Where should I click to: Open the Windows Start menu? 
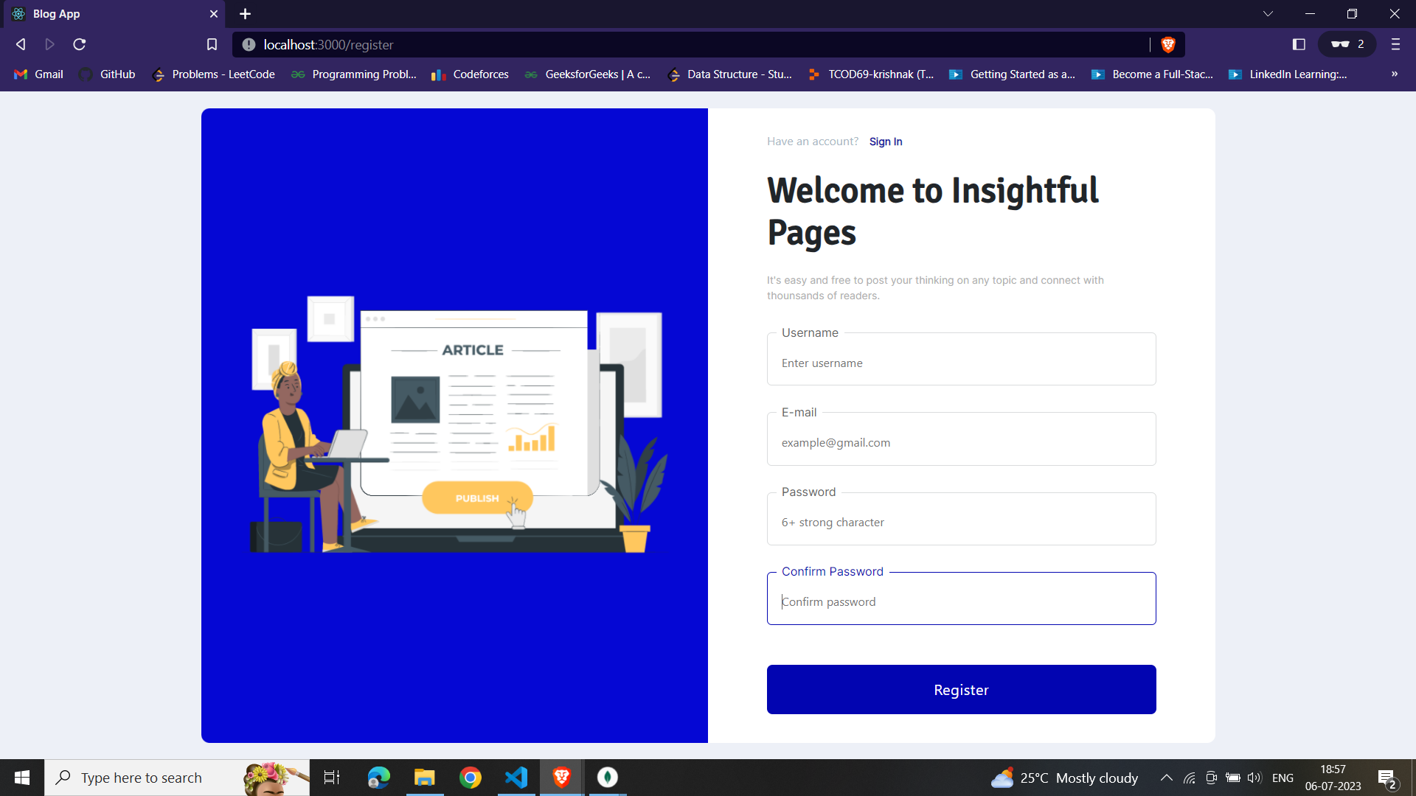point(21,778)
